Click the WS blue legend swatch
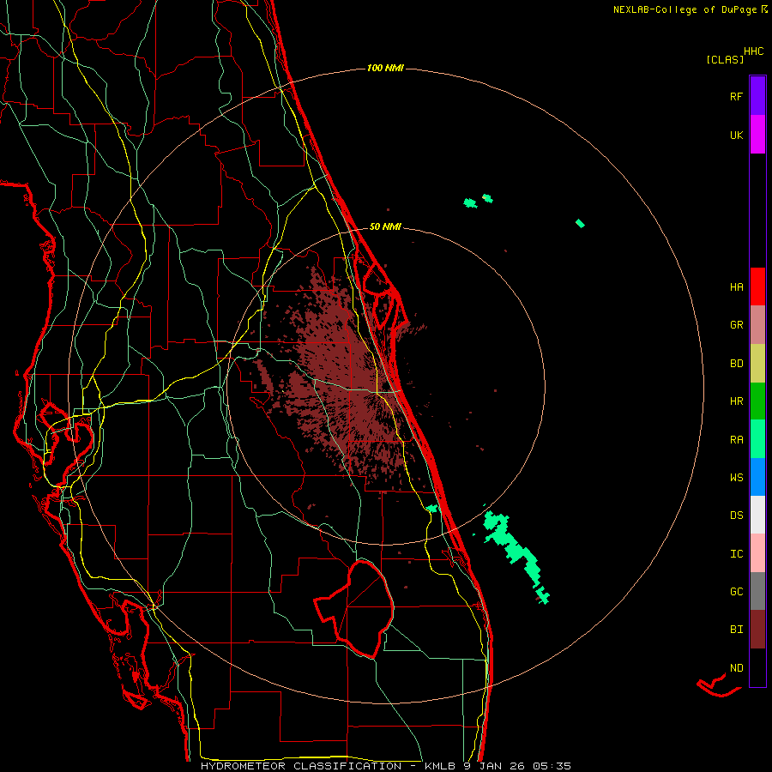772x772 pixels. point(757,477)
